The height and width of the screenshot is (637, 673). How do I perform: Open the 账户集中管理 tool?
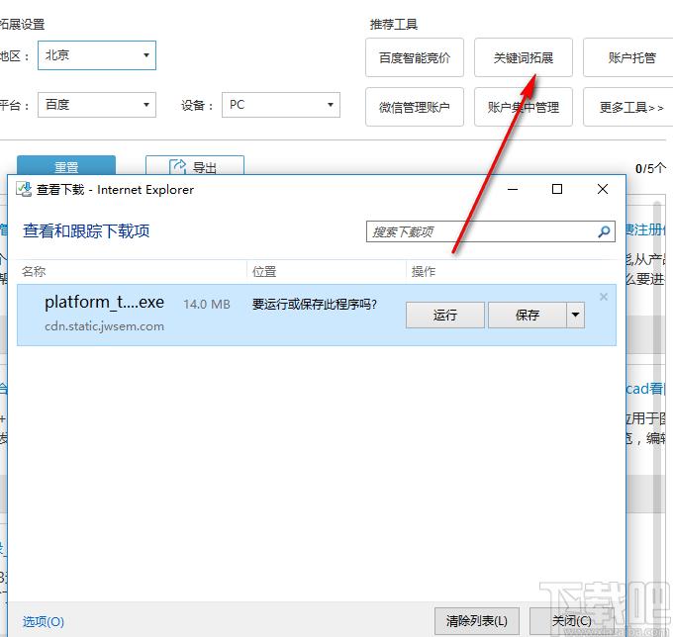pos(524,107)
